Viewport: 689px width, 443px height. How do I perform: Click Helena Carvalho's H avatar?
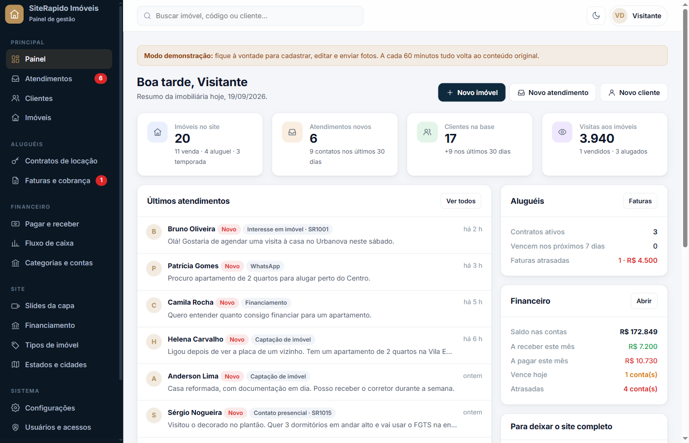(154, 342)
